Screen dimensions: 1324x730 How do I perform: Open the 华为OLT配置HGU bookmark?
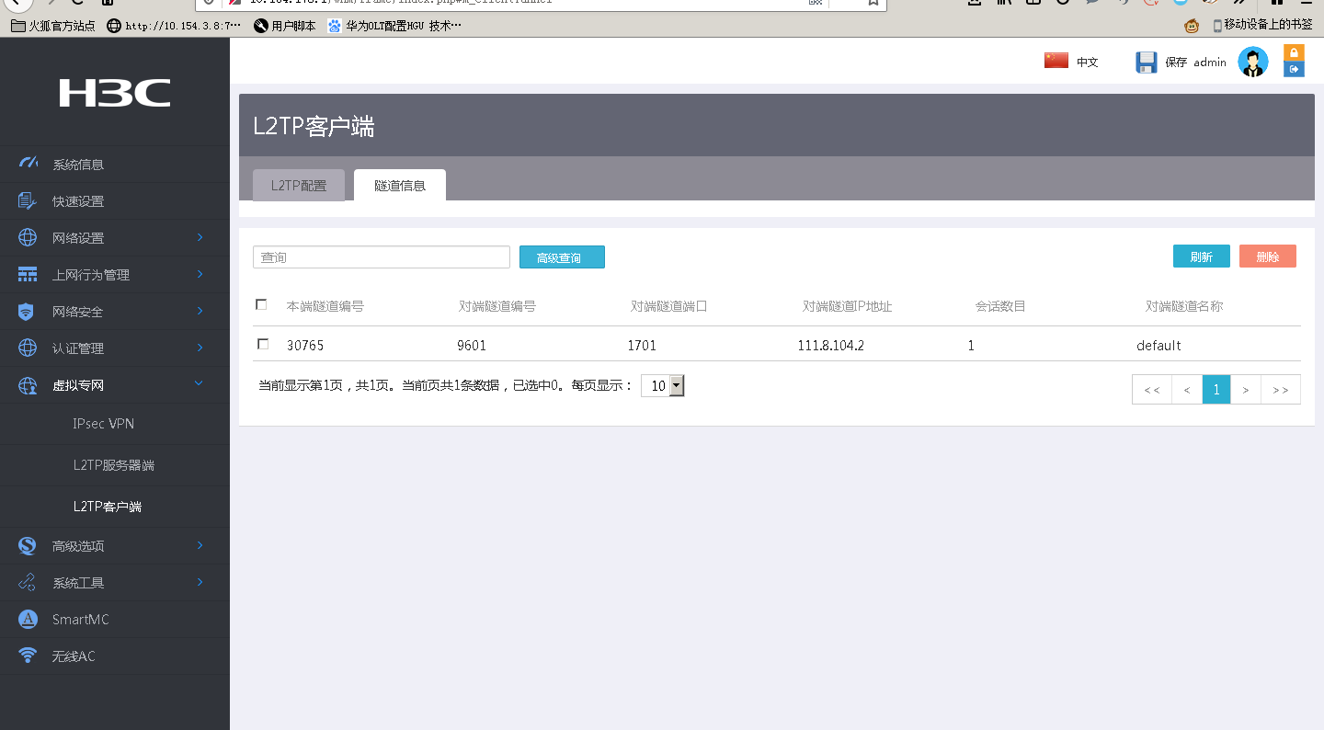tap(394, 26)
